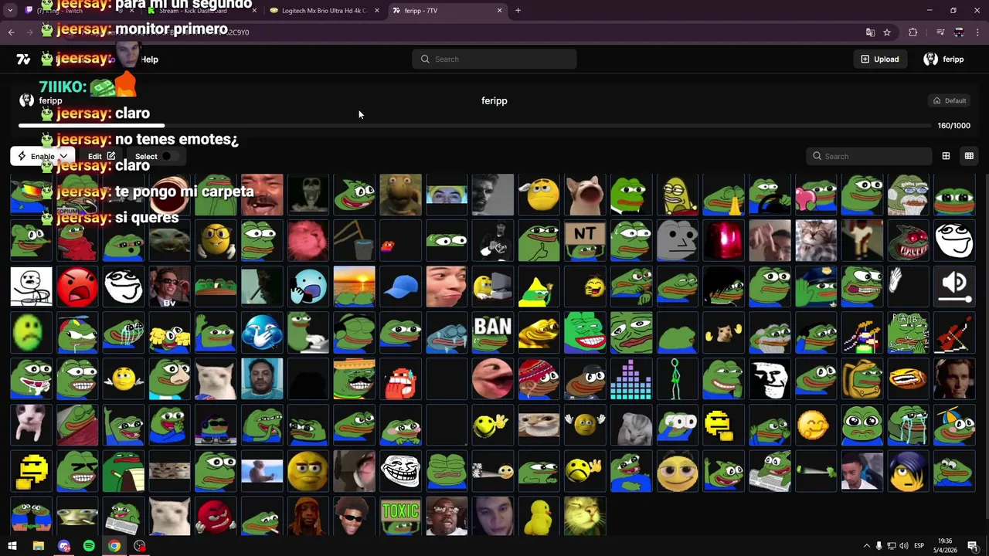This screenshot has height=556, width=989.
Task: Switch to the Twitch browser tab
Action: tap(77, 11)
